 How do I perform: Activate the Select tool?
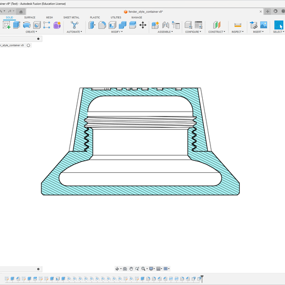[x=279, y=25]
